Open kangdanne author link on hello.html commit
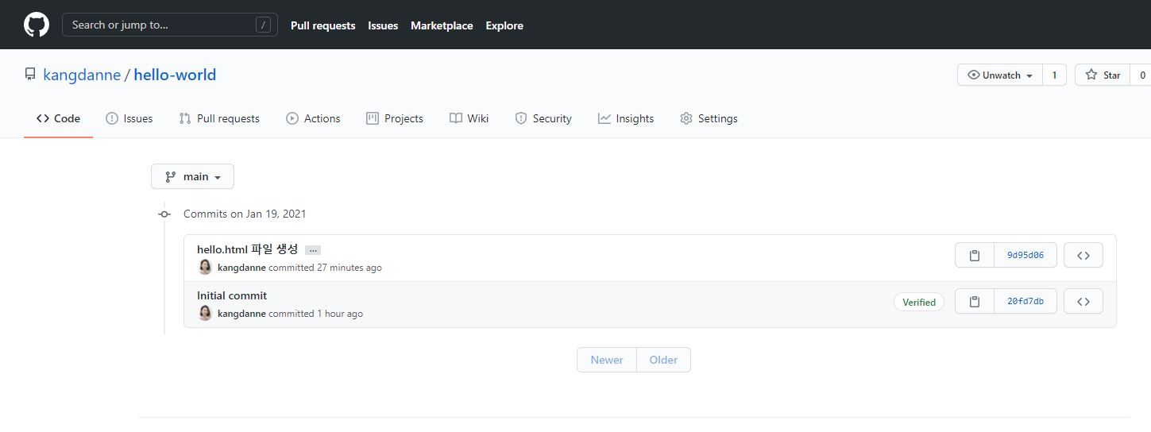This screenshot has width=1151, height=432. [241, 268]
